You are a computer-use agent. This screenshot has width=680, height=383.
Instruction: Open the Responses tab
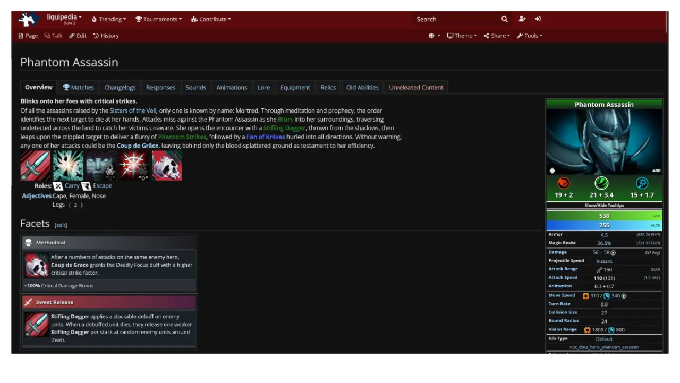160,88
